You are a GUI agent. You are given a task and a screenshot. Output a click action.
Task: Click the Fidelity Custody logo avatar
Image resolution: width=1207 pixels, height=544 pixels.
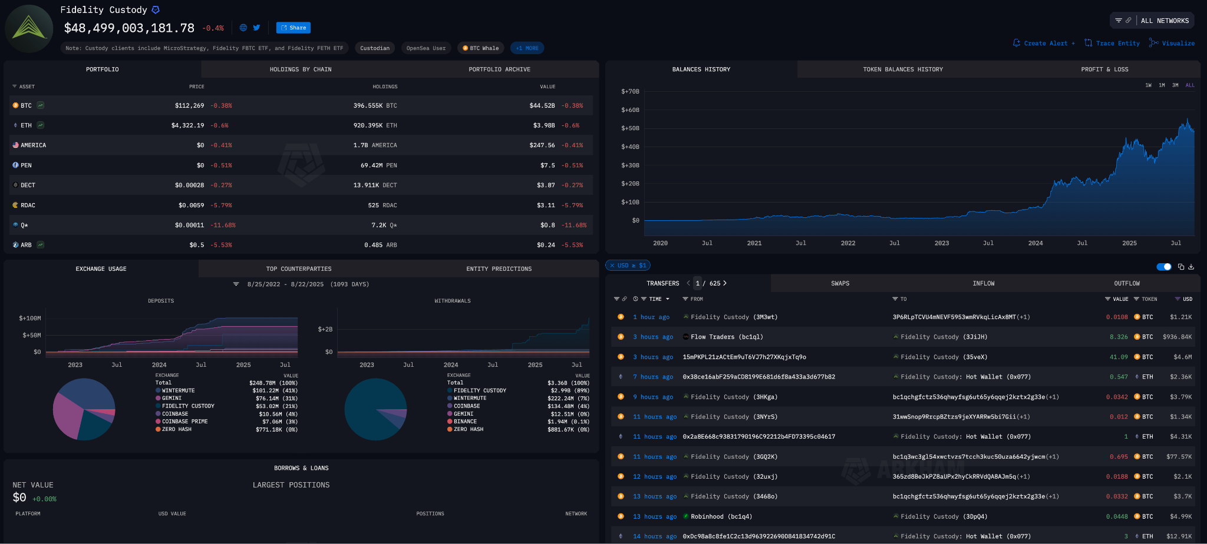(29, 28)
